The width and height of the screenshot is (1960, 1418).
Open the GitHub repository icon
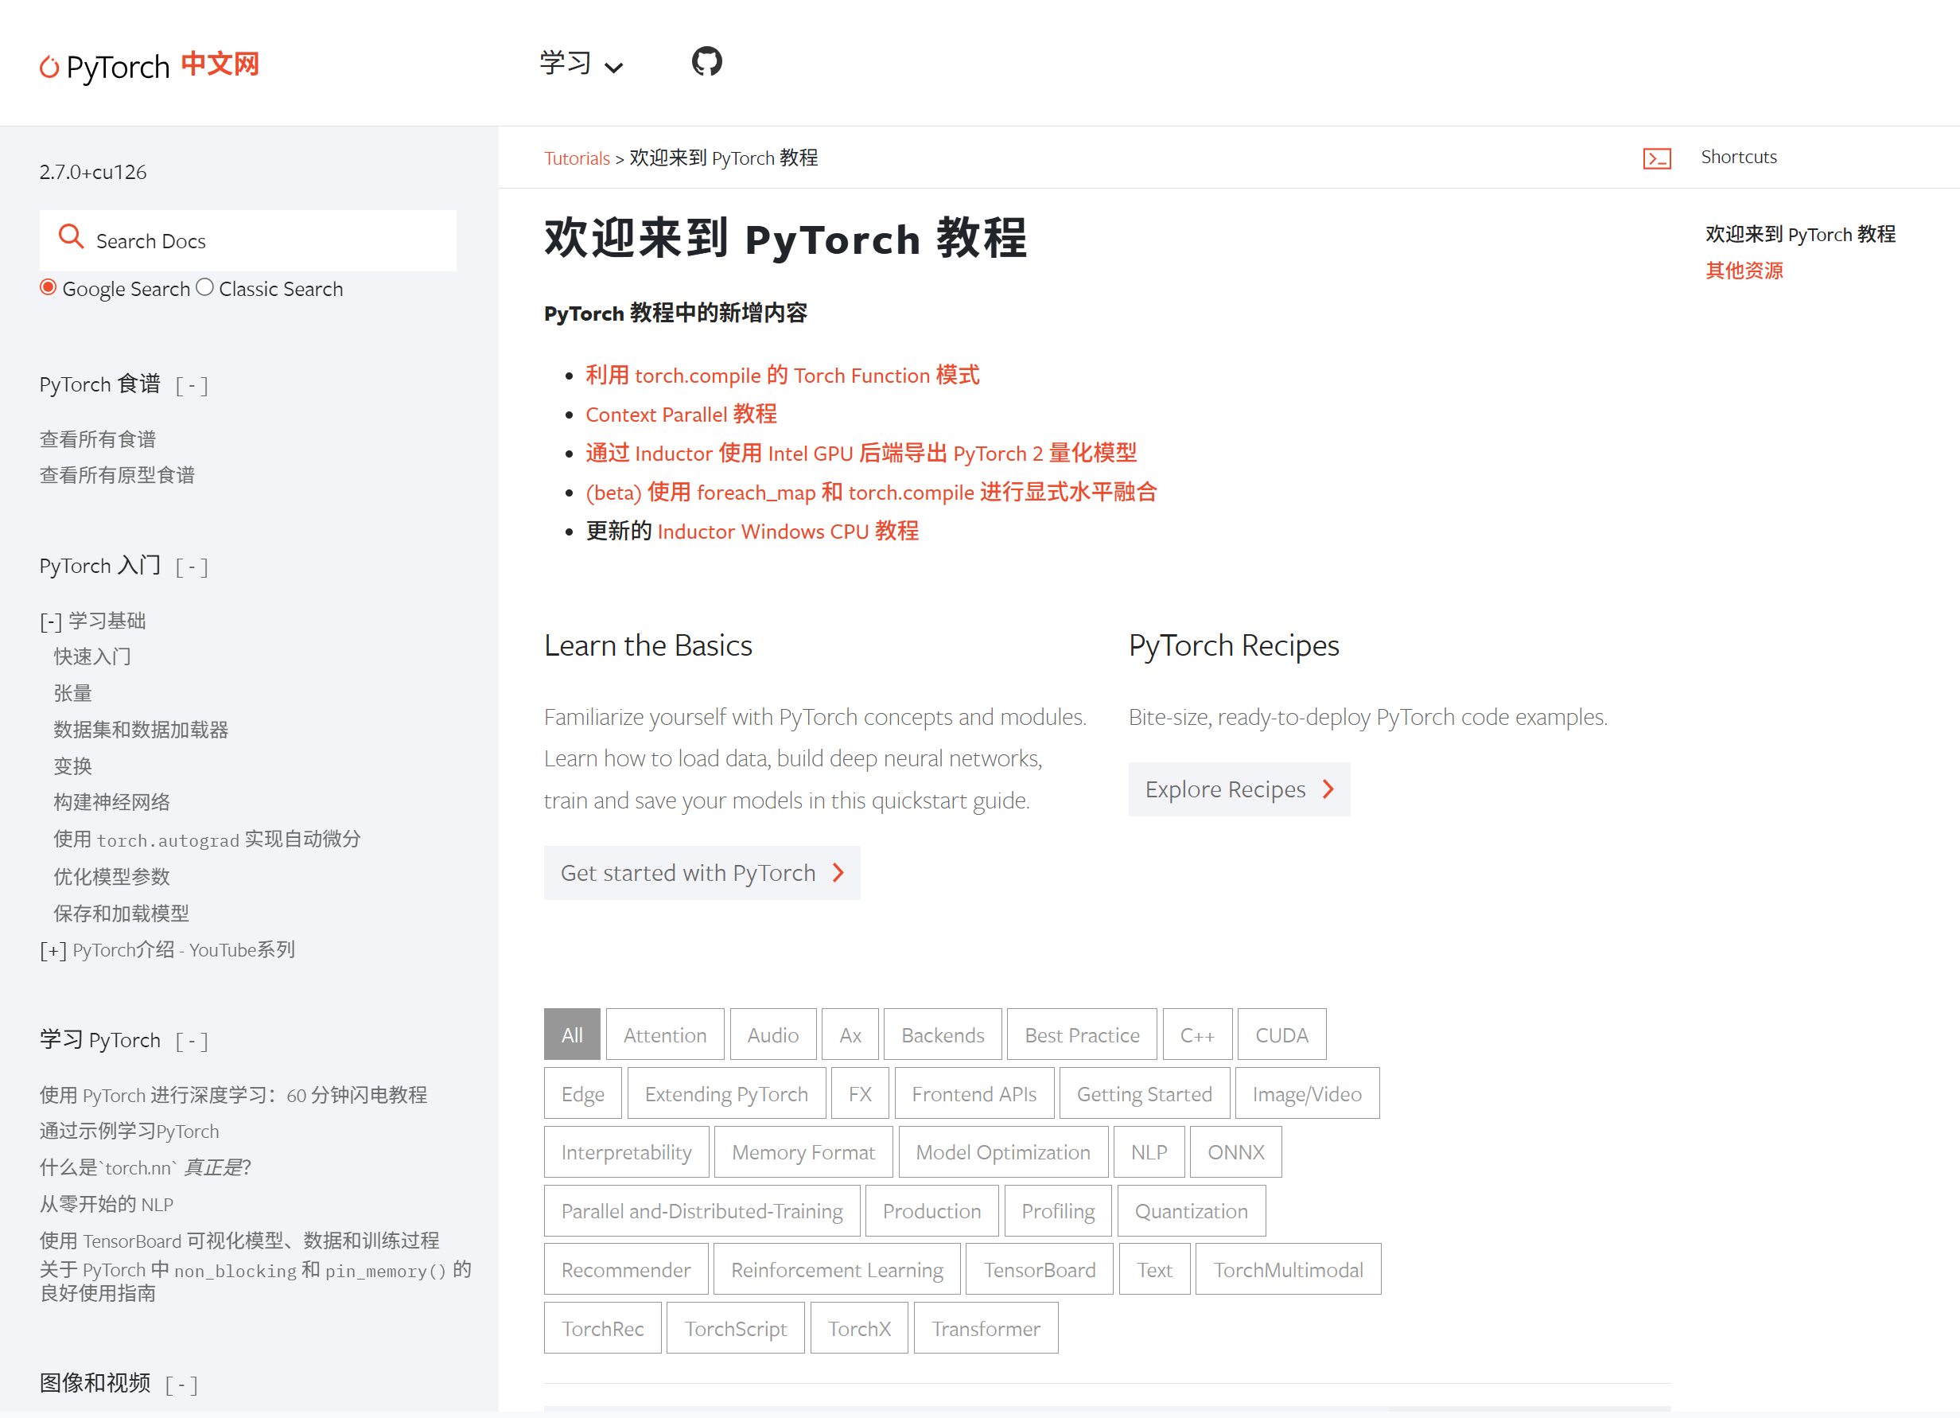706,62
